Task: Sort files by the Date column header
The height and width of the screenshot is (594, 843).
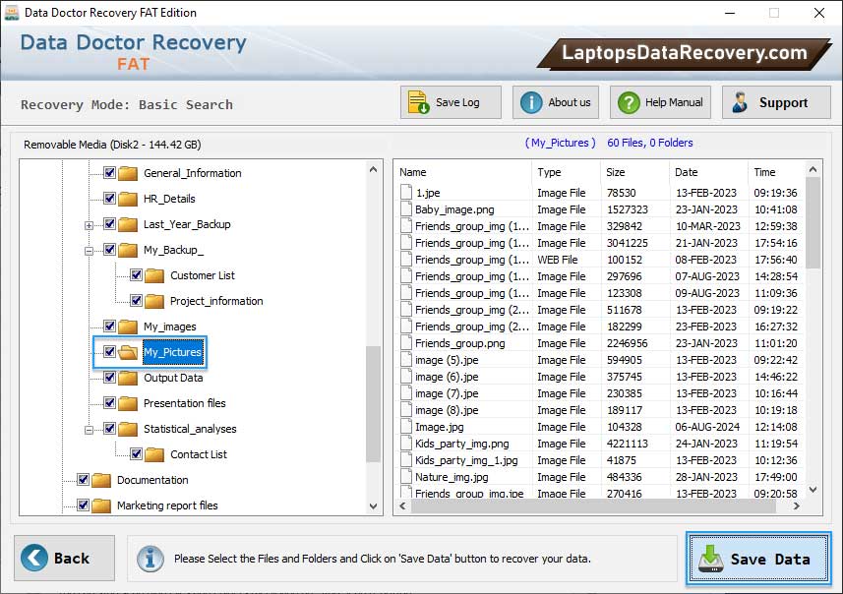Action: 708,172
